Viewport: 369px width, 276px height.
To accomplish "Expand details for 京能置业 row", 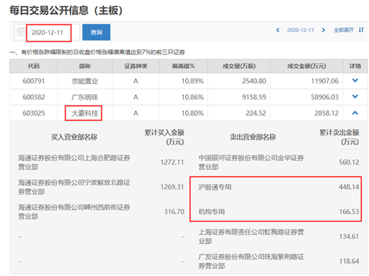I will click(x=355, y=81).
